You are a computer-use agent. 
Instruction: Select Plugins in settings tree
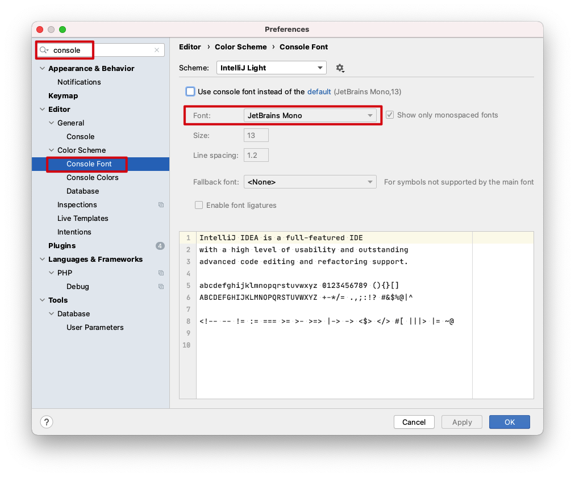pyautogui.click(x=62, y=246)
